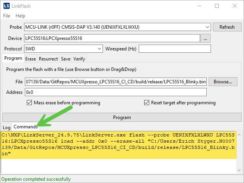Click Browse... to choose a file
The image size is (244, 183).
pos(223,82)
